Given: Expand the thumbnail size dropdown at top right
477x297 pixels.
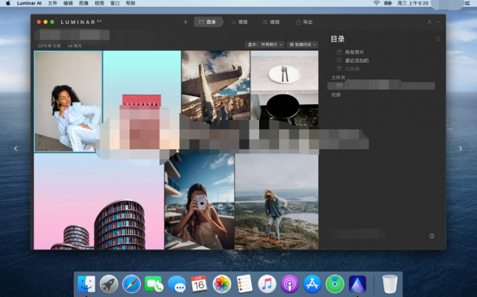Looking at the screenshot, I should tap(433, 22).
